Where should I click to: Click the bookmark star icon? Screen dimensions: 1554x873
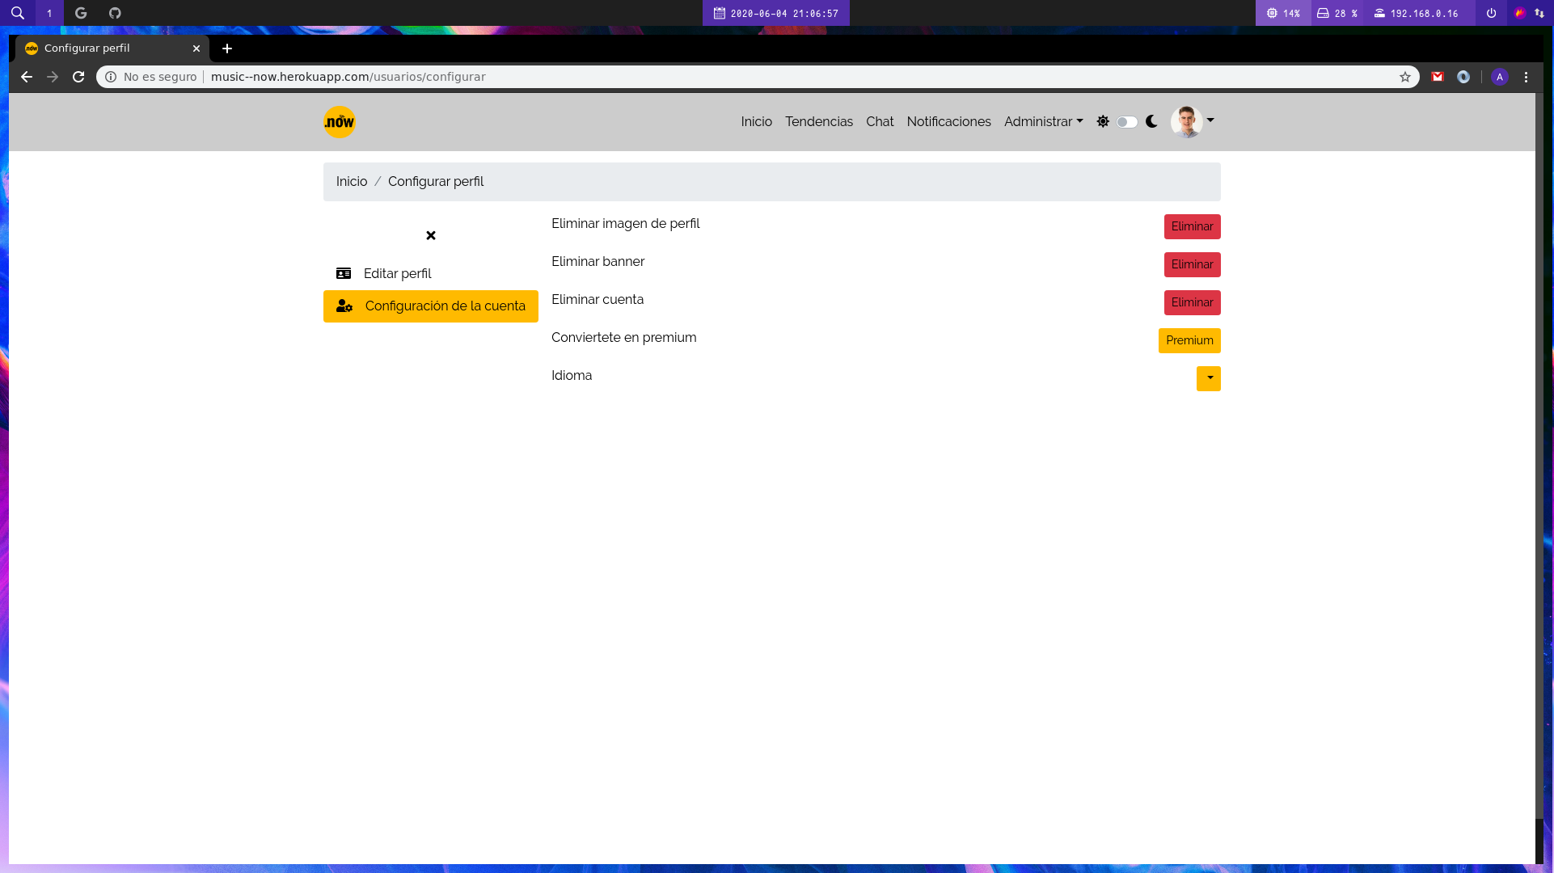coord(1405,77)
